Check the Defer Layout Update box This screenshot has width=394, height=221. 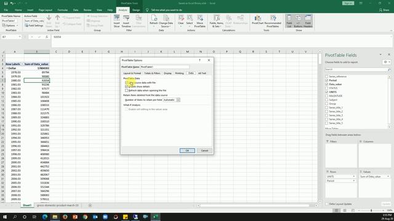pos(327,204)
